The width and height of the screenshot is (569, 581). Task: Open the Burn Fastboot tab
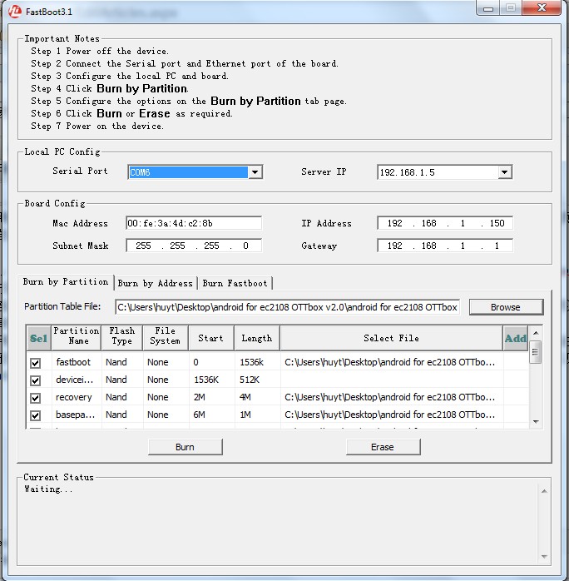coord(235,284)
